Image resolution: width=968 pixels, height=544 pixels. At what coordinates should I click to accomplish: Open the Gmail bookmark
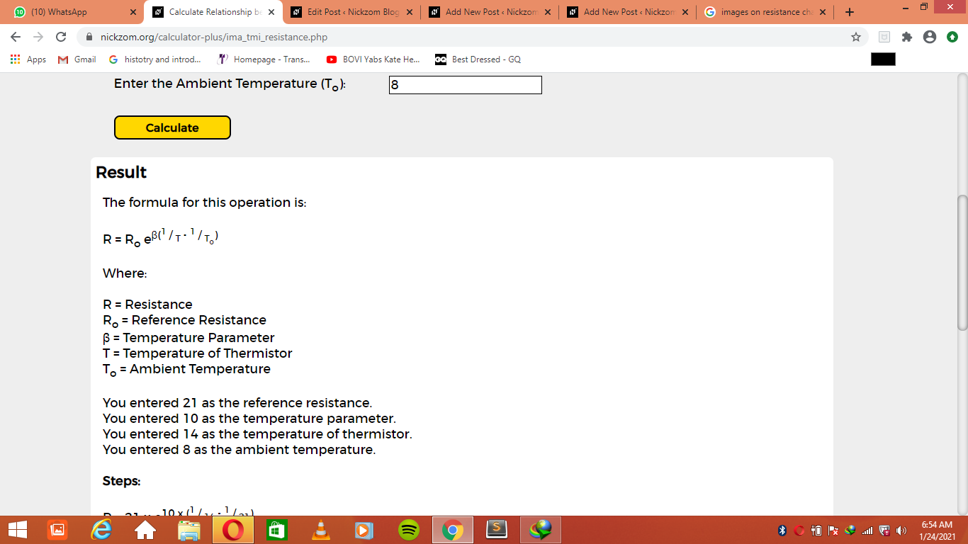pos(77,59)
